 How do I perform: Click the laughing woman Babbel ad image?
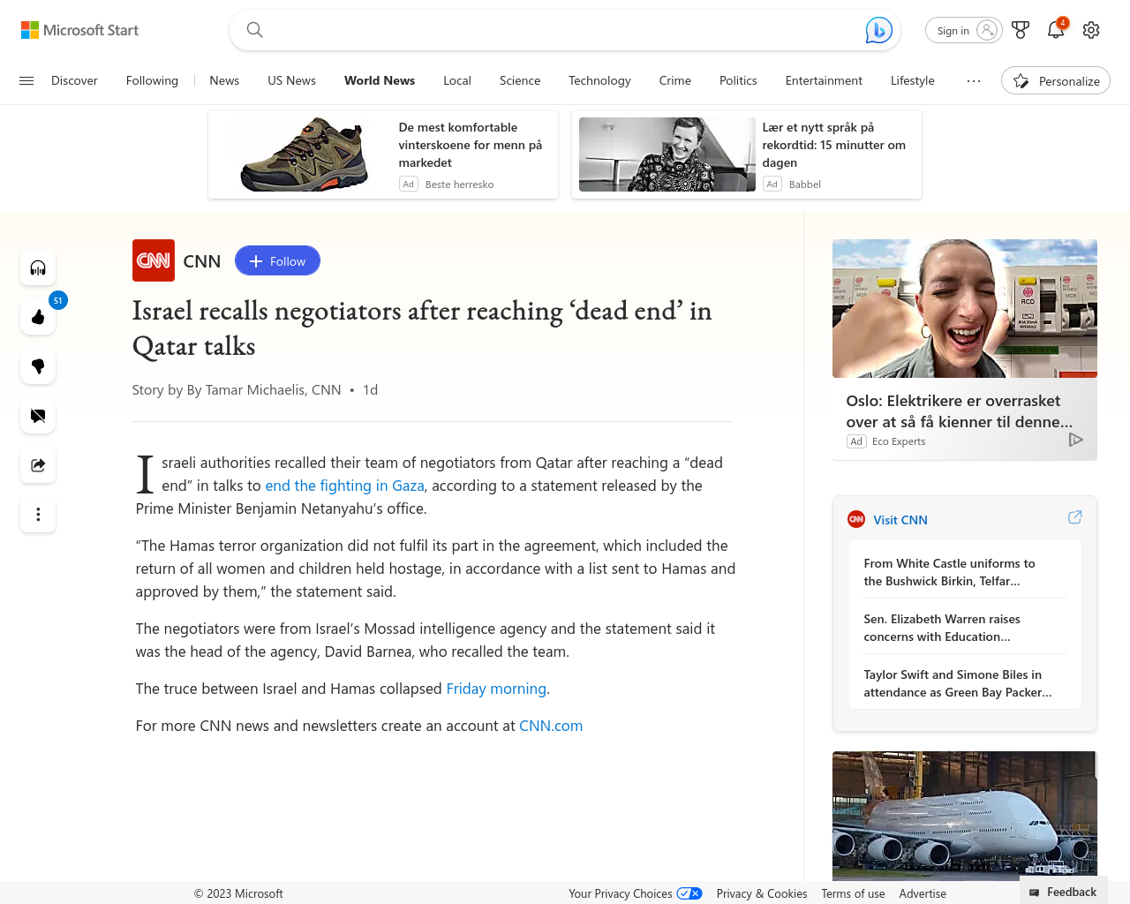[667, 154]
